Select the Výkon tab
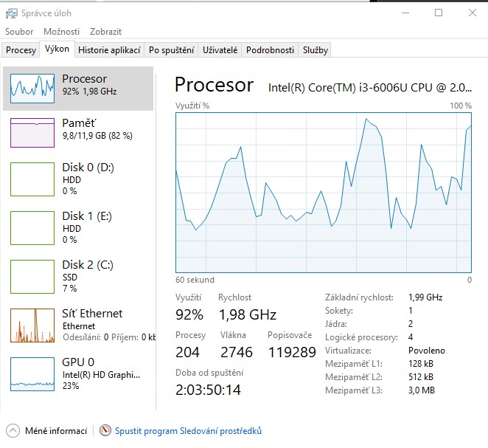 [x=57, y=49]
